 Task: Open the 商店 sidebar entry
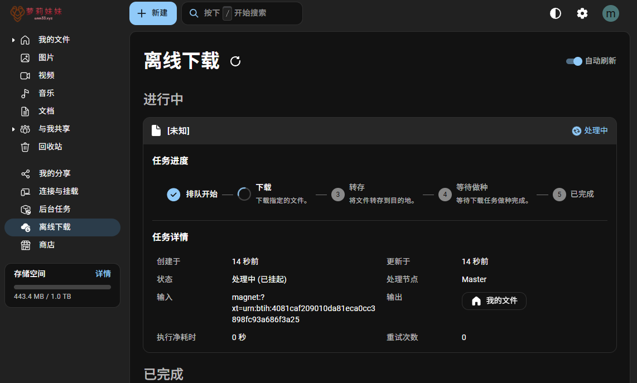point(47,245)
